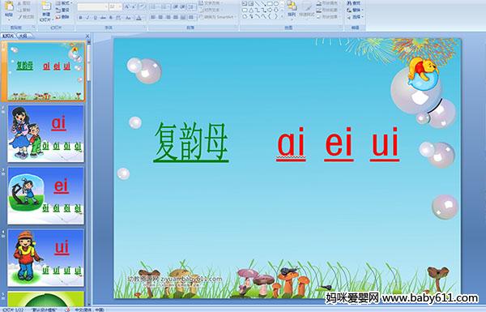The image size is (486, 312).
Task: Expand the Paste options arrow
Action: [9, 19]
